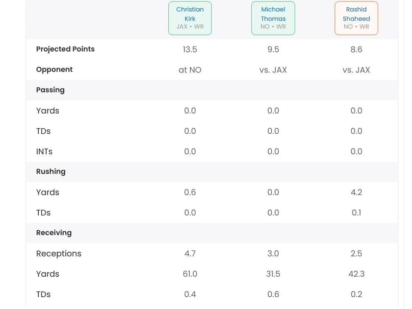Click Shaheed's 42.3 receiving yards value
The height and width of the screenshot is (309, 412).
point(356,274)
